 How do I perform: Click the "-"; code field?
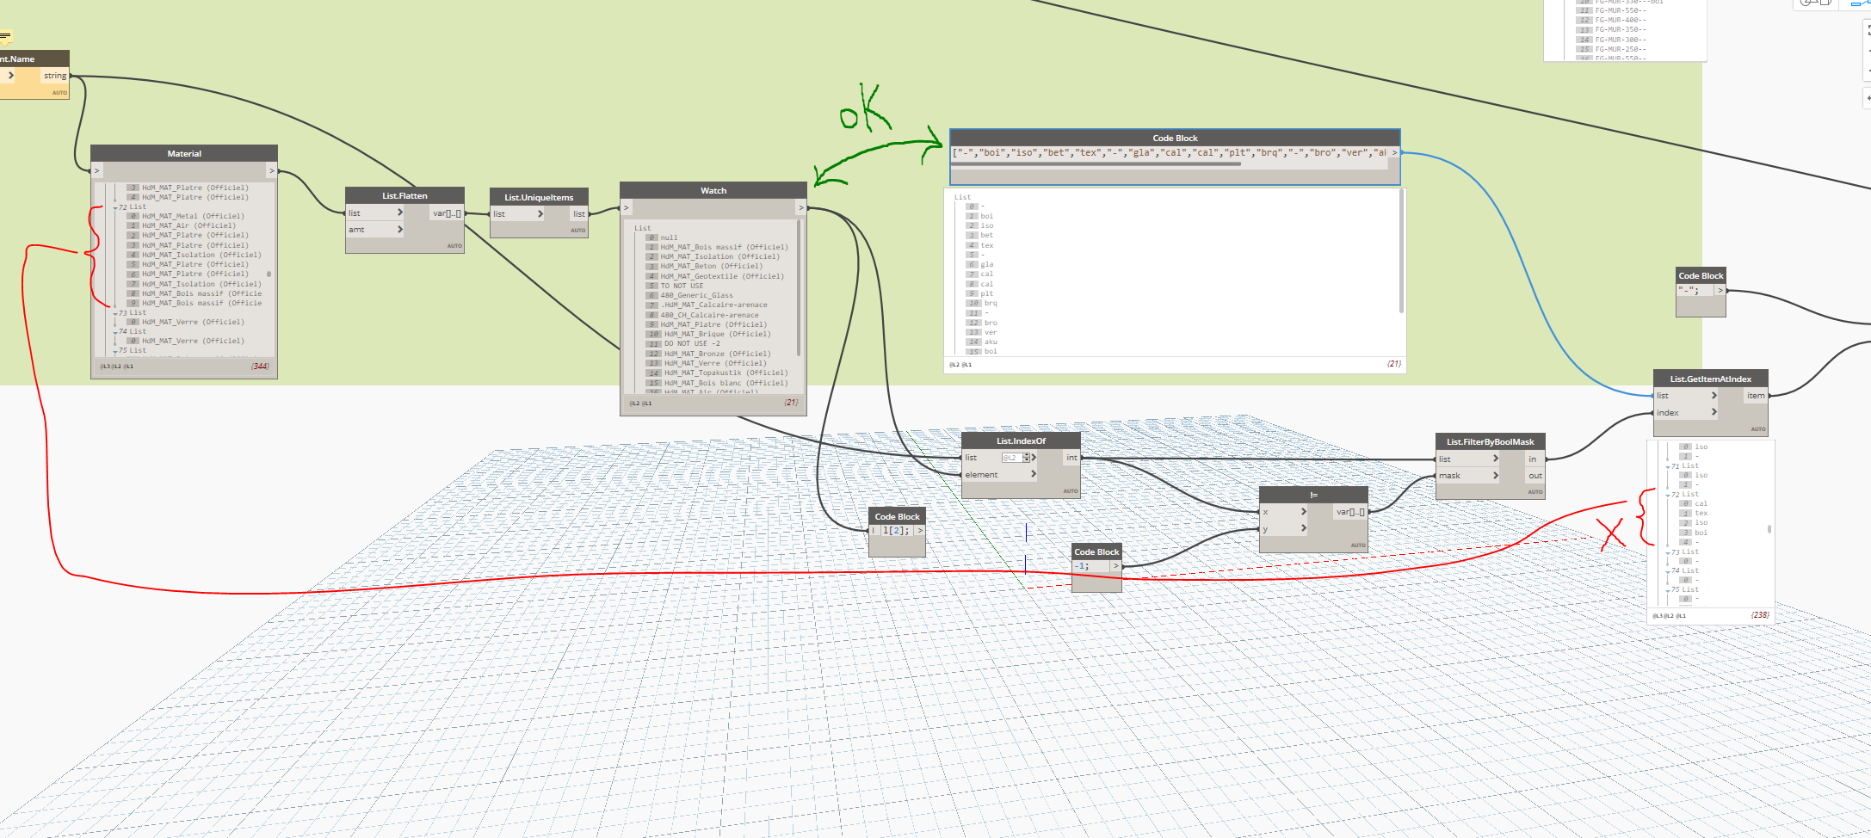coord(1695,290)
